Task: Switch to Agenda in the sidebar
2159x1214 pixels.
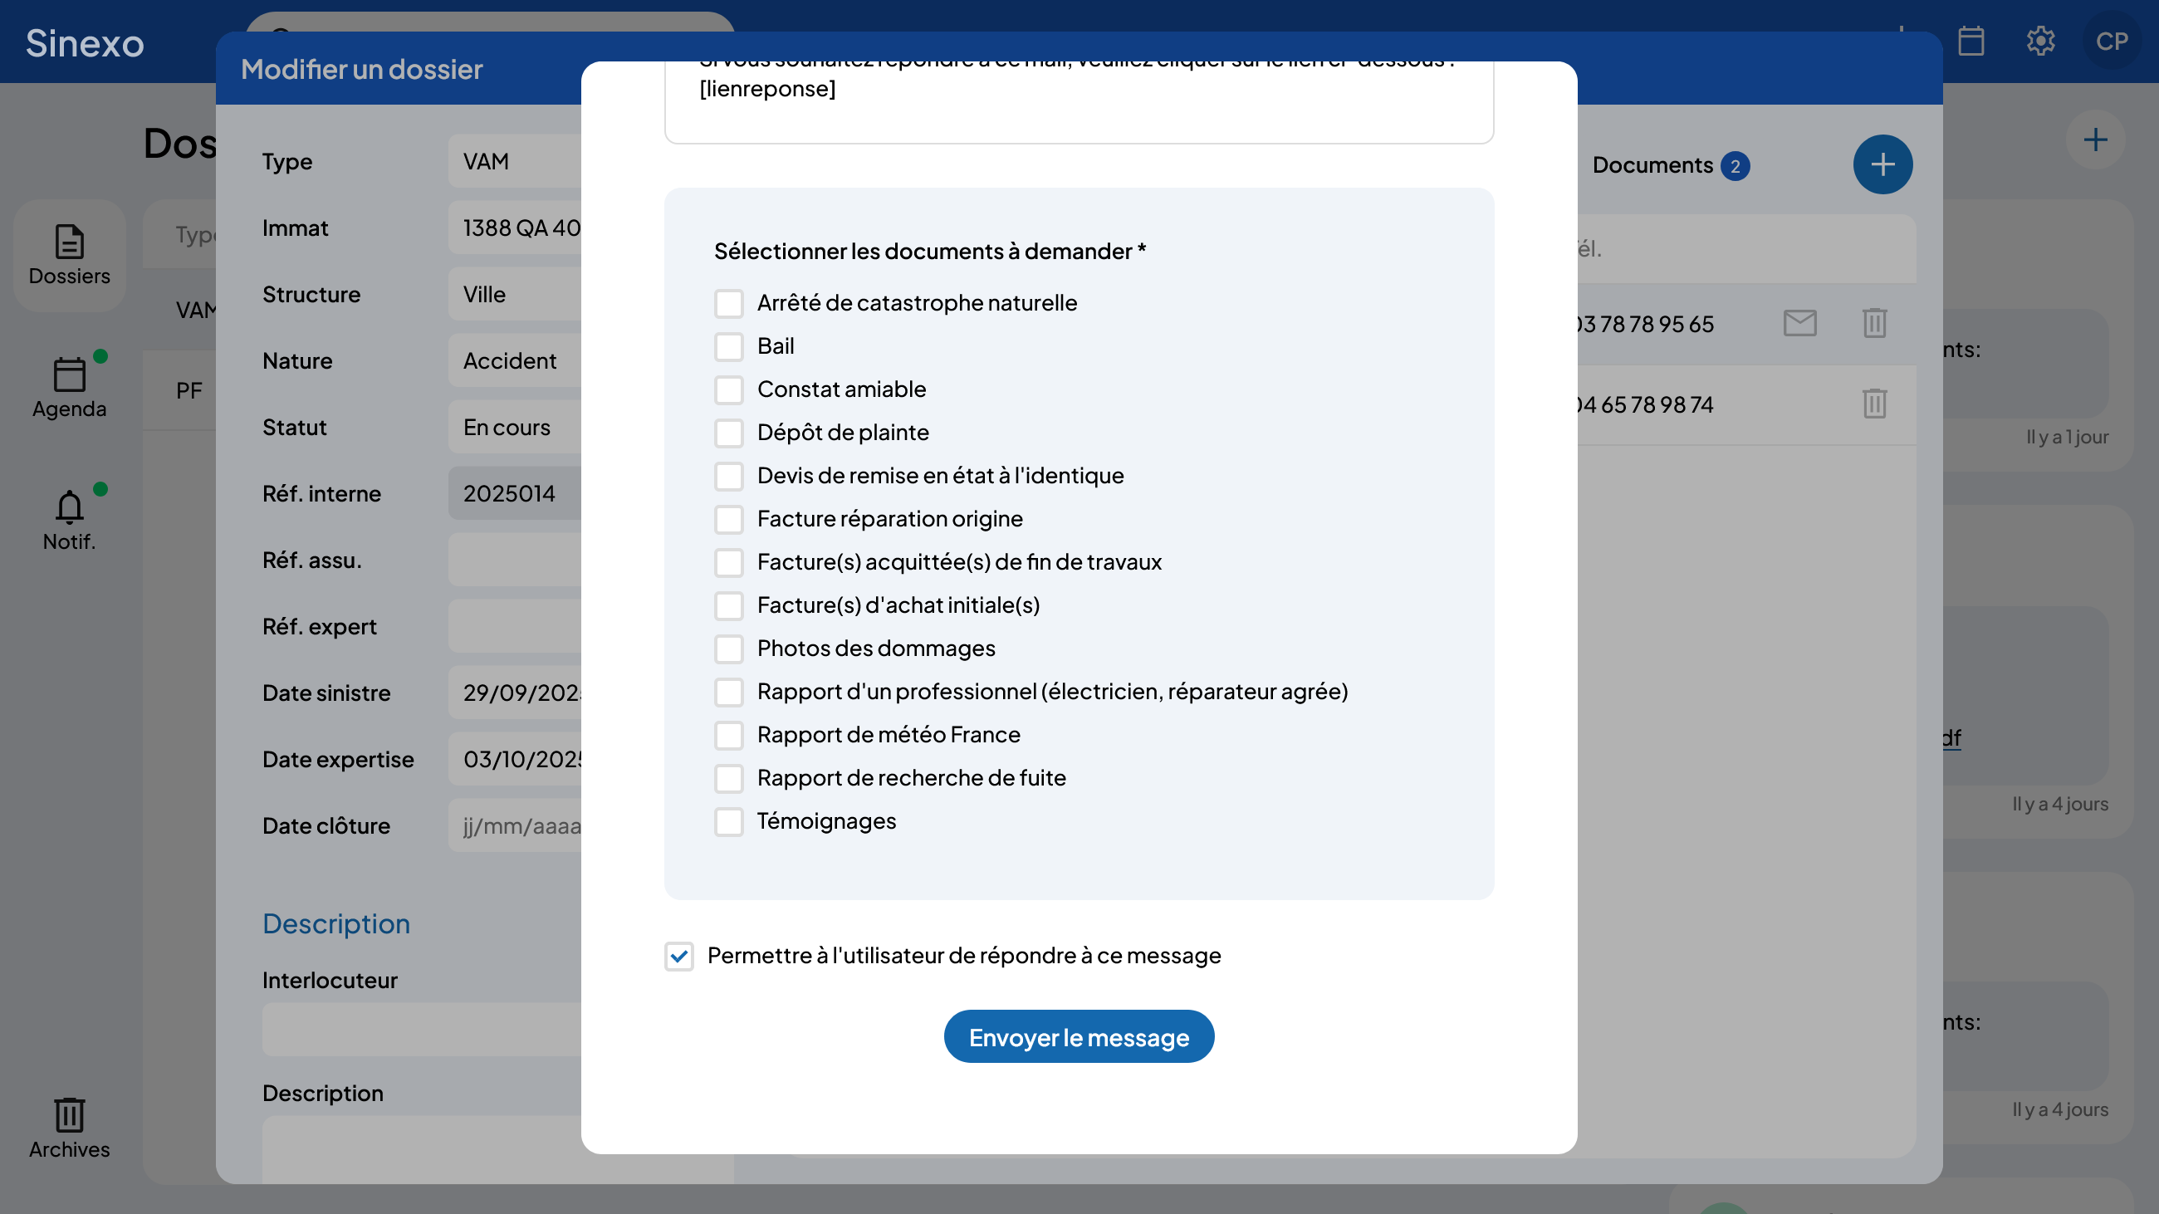Action: pos(69,388)
